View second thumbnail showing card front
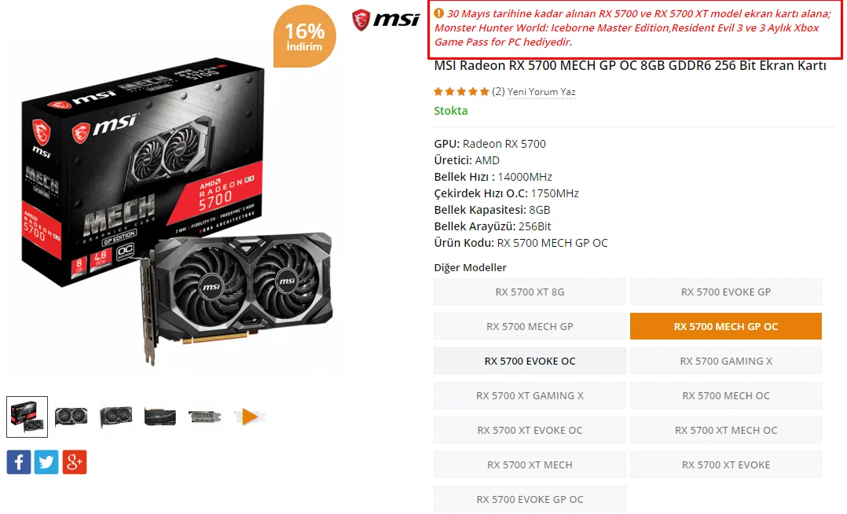 [x=71, y=417]
